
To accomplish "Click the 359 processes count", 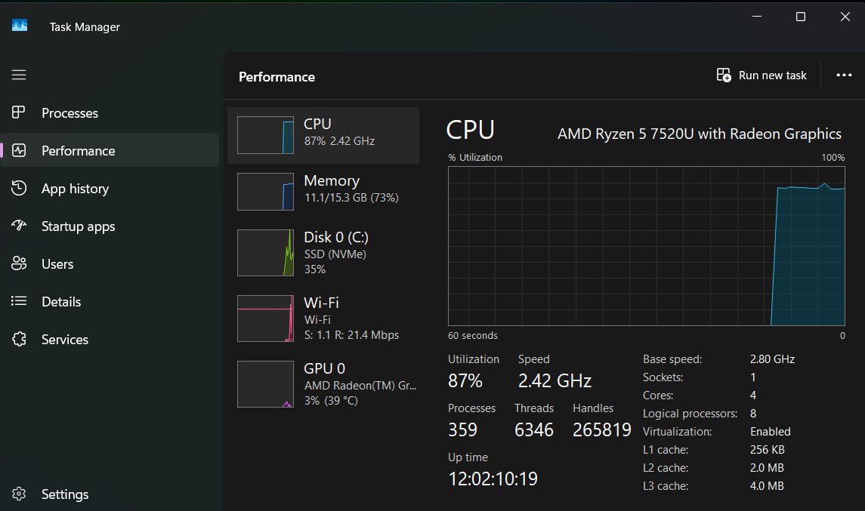I will click(x=462, y=430).
